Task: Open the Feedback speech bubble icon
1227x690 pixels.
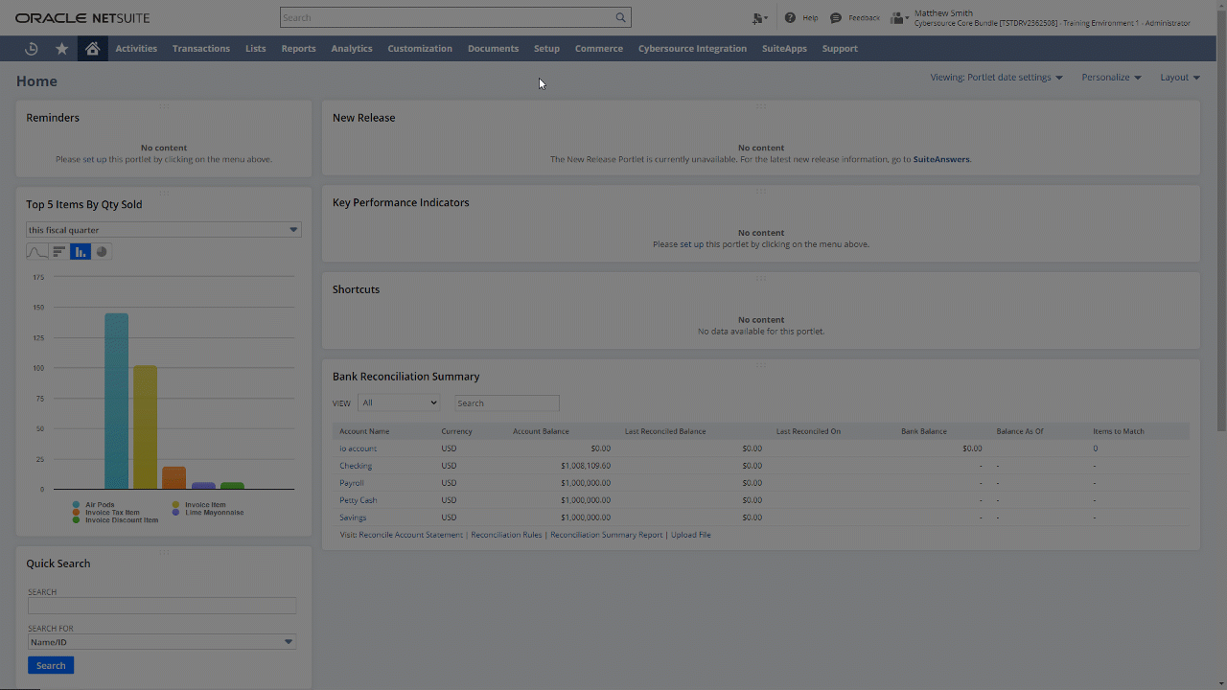Action: (x=836, y=18)
